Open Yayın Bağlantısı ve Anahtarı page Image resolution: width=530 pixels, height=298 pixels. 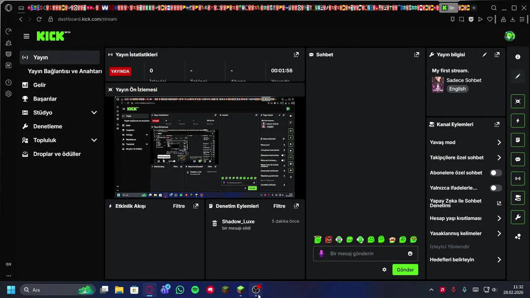coord(65,71)
